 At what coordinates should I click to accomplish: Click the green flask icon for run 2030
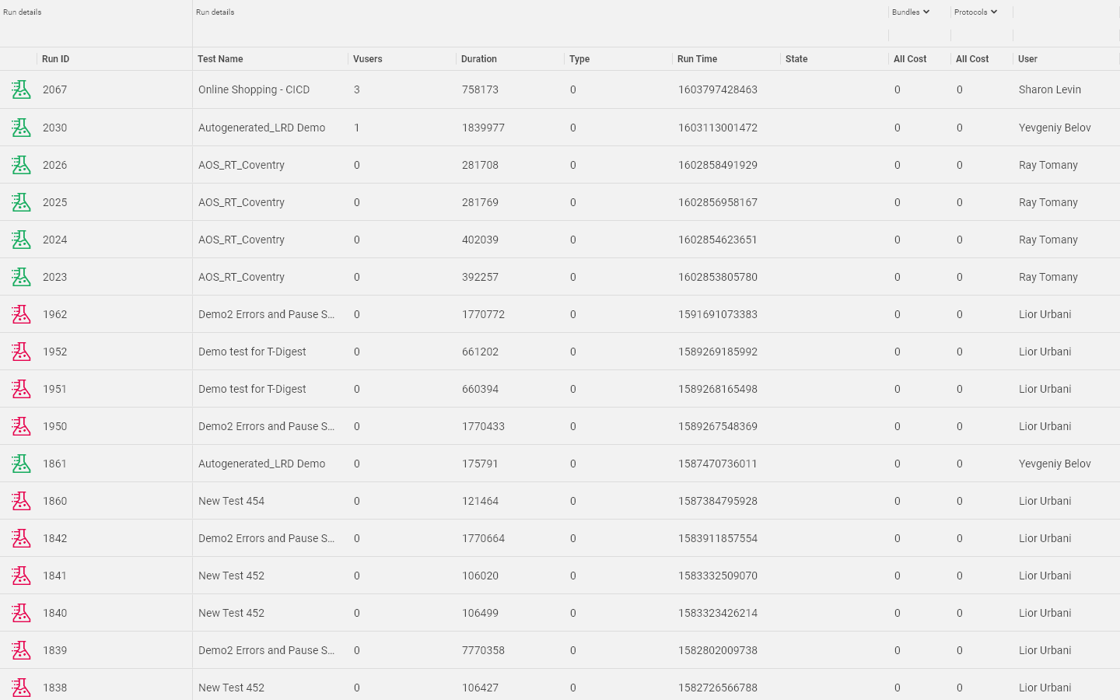click(21, 128)
